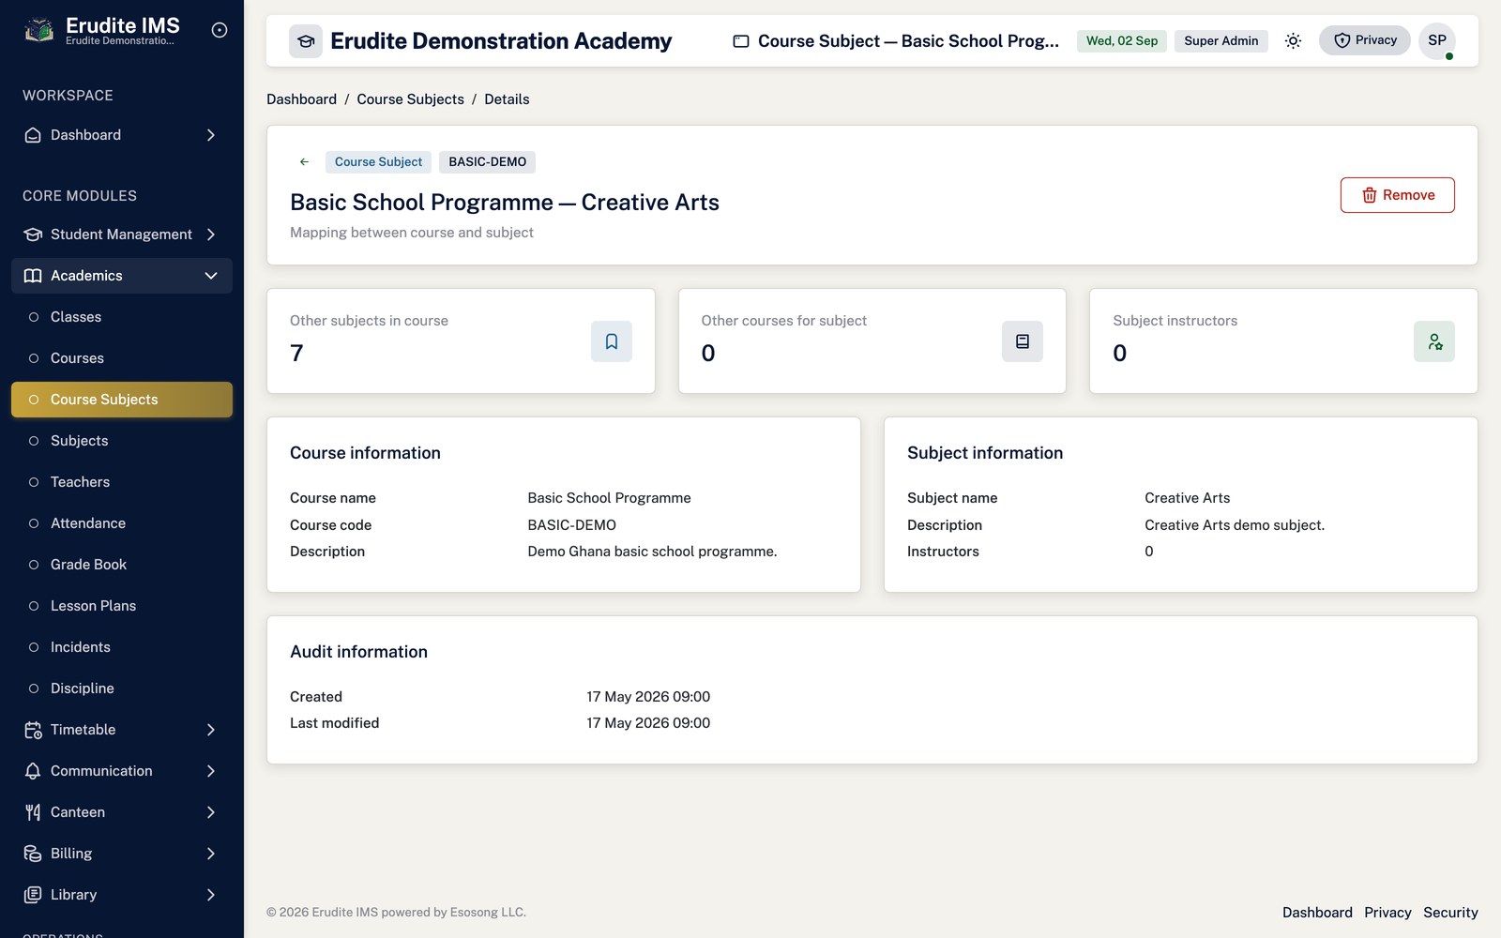Click the Privacy link in the footer
Viewport: 1501px width, 938px height.
click(1387, 913)
